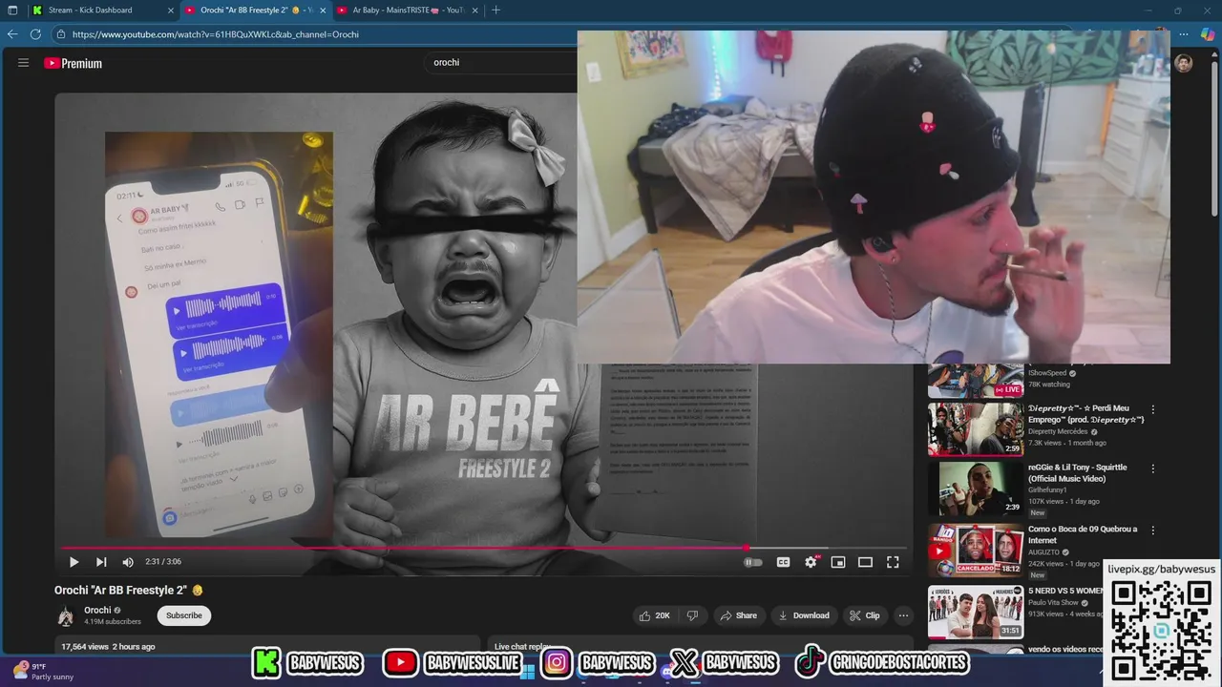Image resolution: width=1222 pixels, height=687 pixels.
Task: Open options menu for reGGie & Lil Tony video
Action: 1152,468
